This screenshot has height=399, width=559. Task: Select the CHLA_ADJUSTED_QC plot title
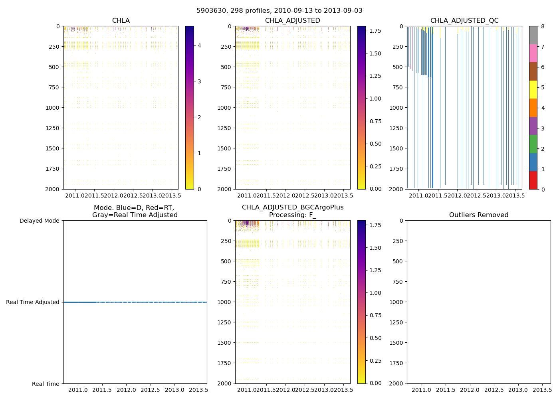(x=464, y=21)
